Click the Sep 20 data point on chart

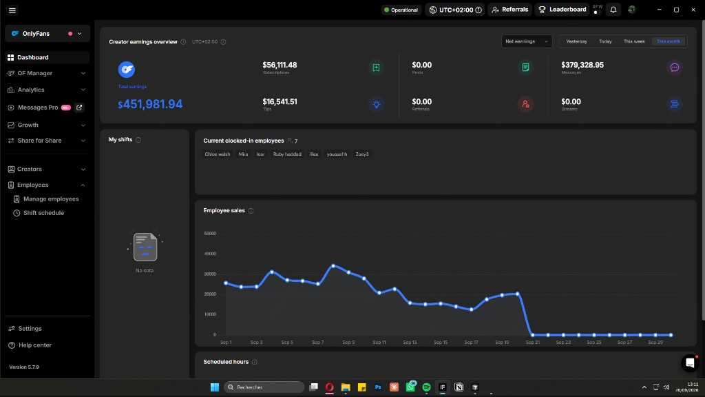coord(518,294)
